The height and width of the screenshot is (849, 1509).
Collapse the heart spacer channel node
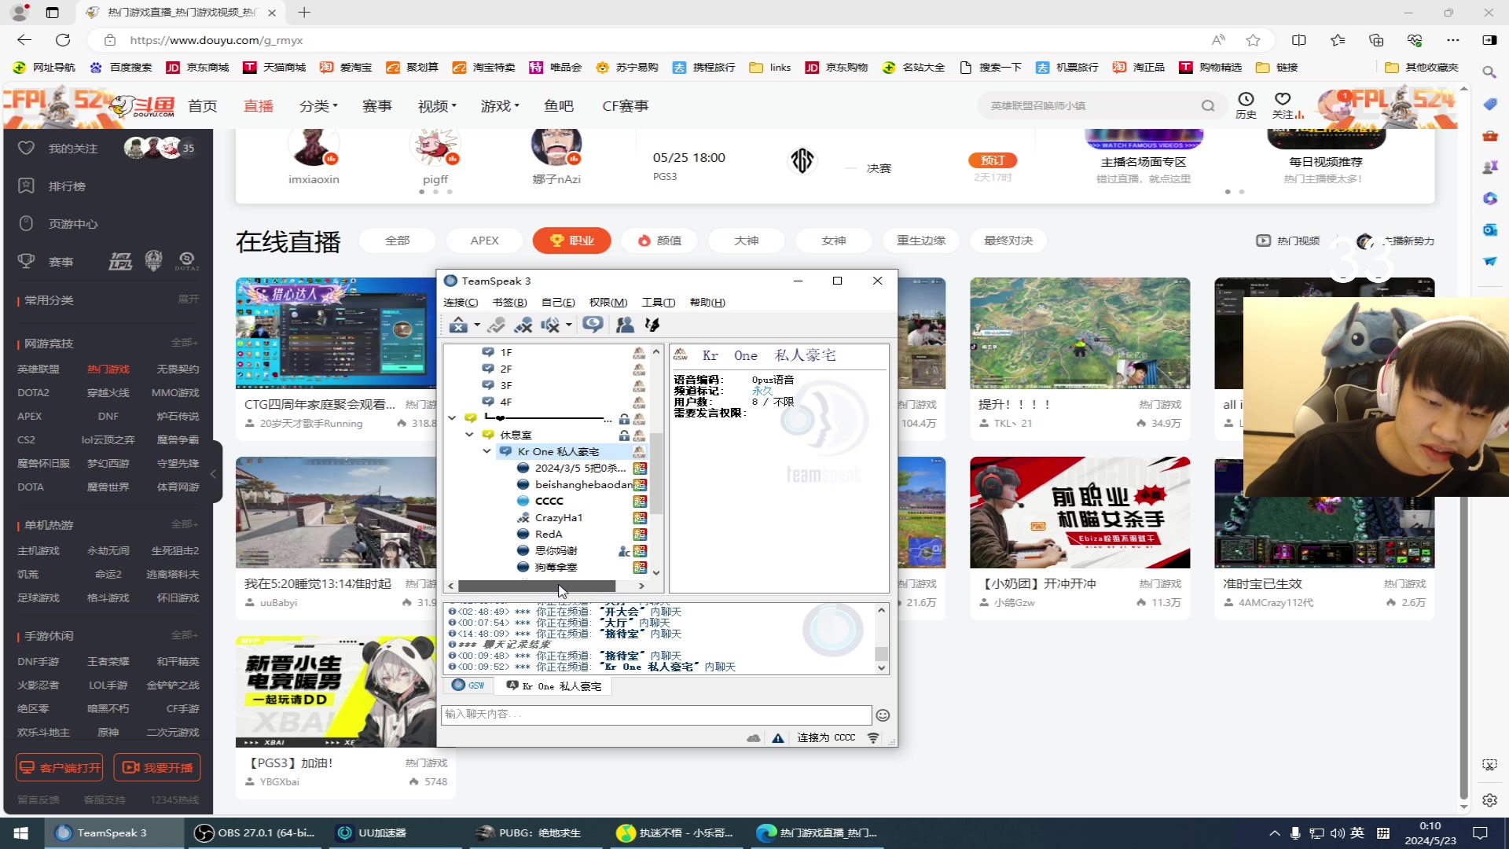[x=452, y=418]
